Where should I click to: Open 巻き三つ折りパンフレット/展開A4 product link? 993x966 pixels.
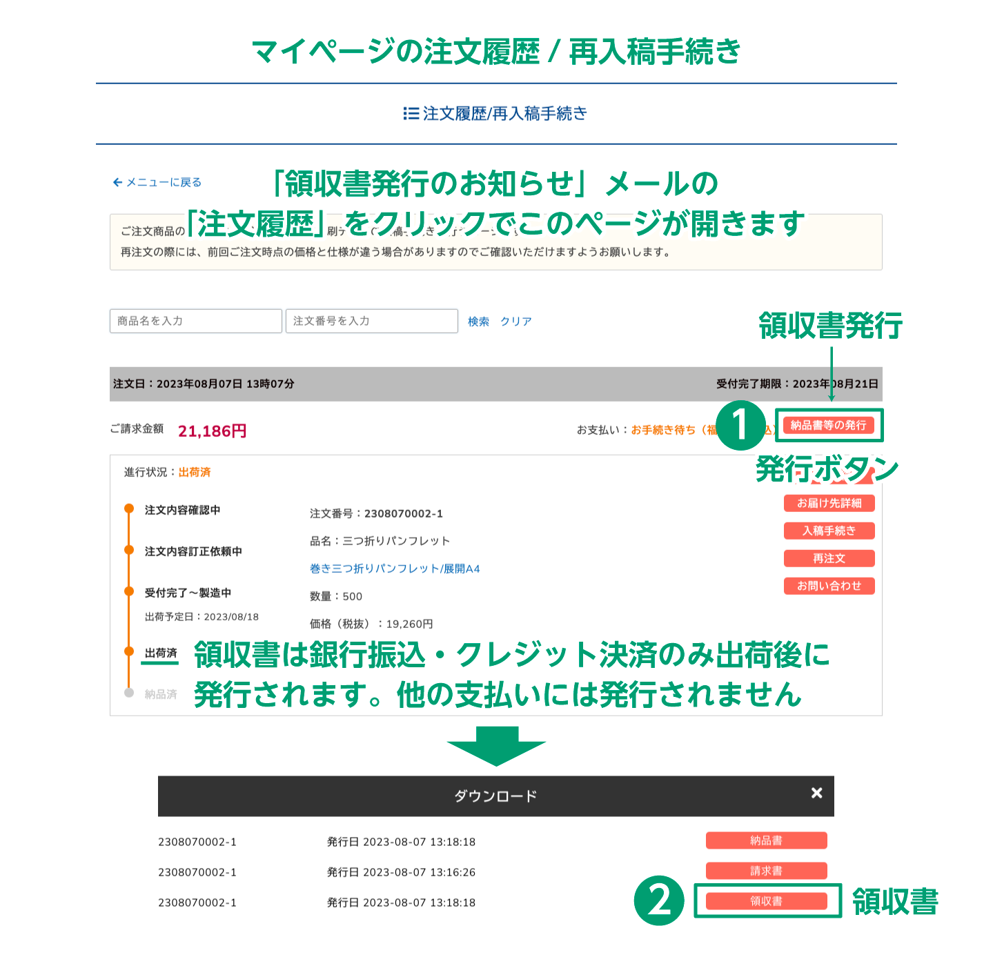tap(395, 569)
